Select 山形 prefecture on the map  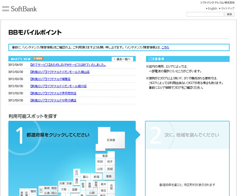tap(100, 169)
